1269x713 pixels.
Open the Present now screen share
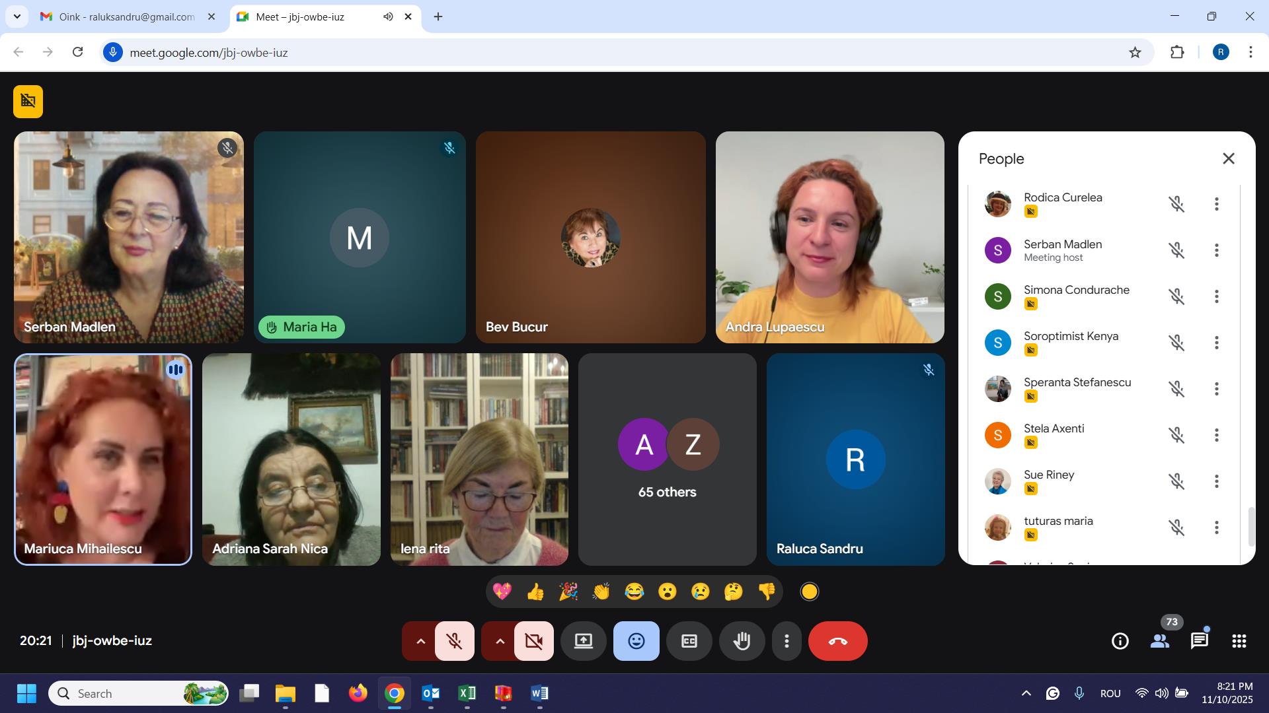583,641
